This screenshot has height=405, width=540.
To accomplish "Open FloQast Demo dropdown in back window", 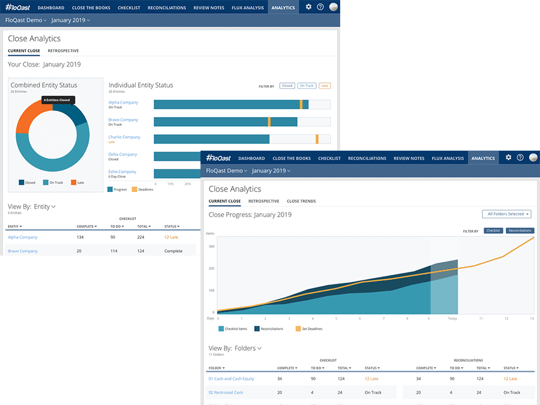I will point(26,20).
